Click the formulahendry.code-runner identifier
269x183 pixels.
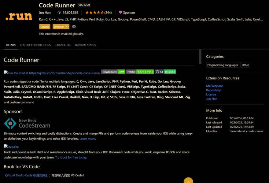(x=246, y=131)
